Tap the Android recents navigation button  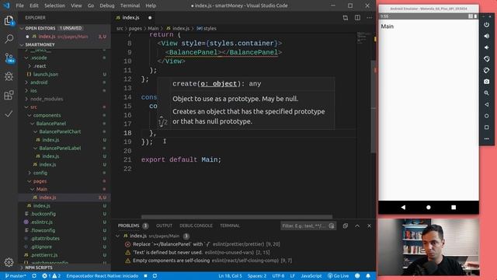click(x=454, y=208)
